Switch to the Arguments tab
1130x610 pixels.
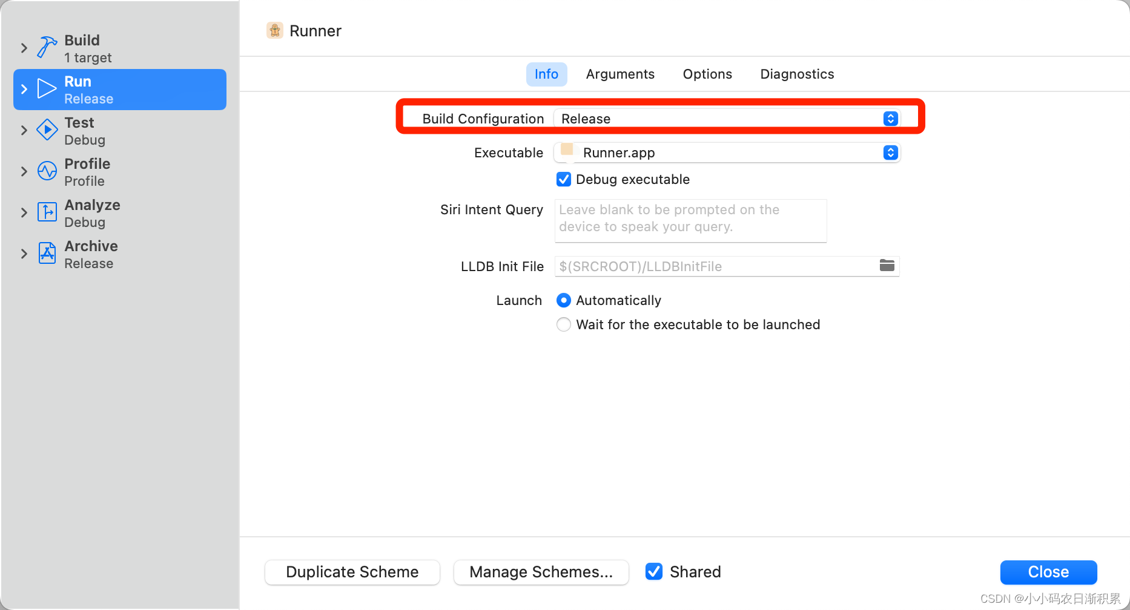coord(620,74)
